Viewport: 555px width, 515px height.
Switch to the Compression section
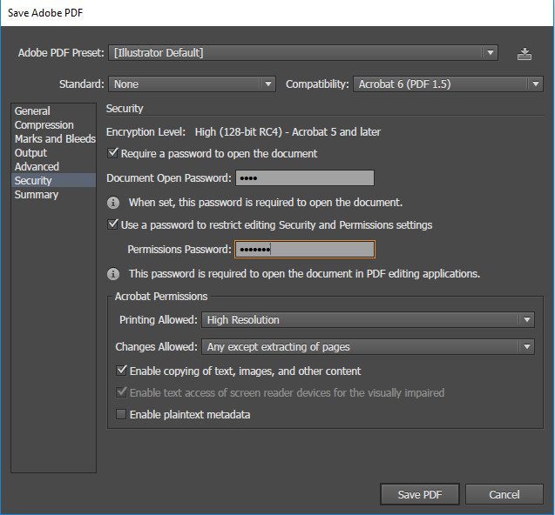pos(44,125)
